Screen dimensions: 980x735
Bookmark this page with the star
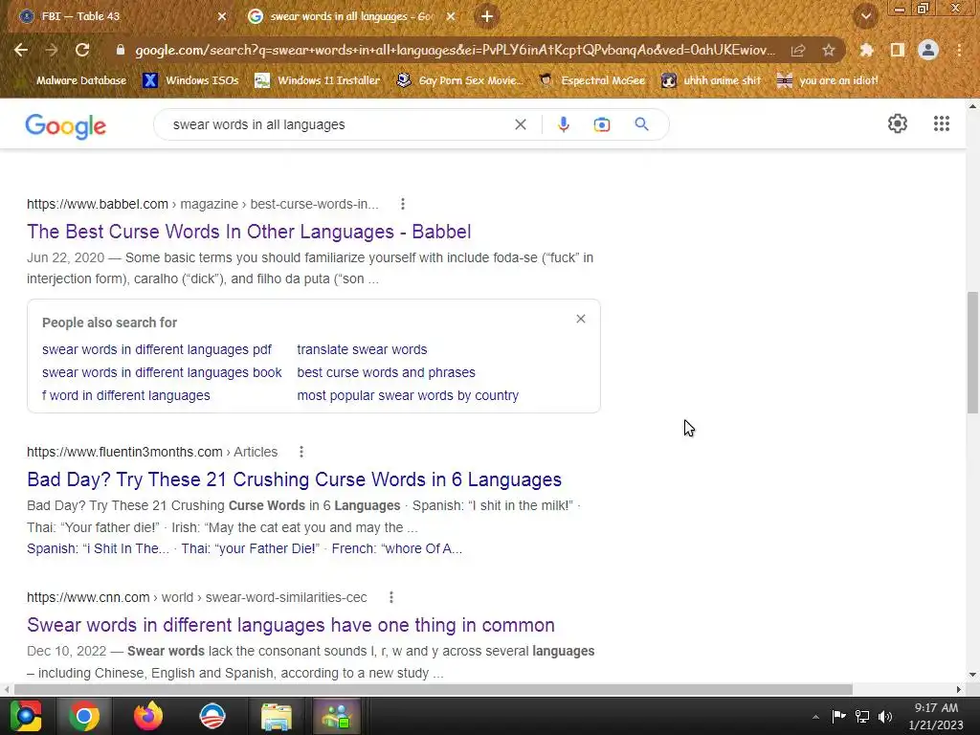pyautogui.click(x=828, y=51)
